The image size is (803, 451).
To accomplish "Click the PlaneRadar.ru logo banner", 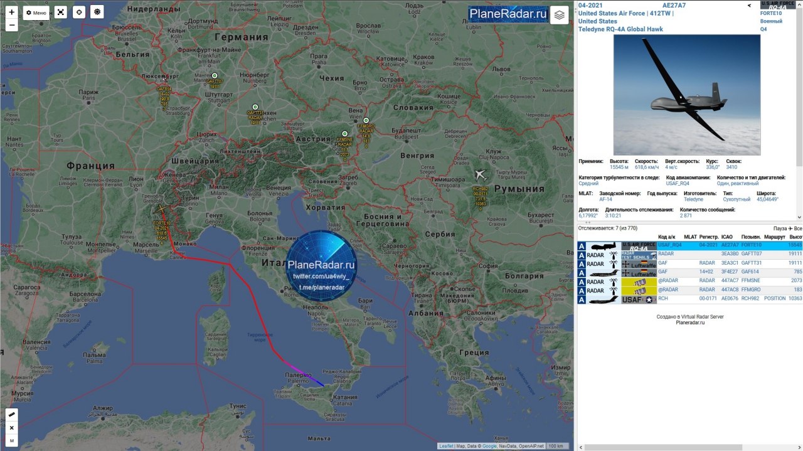I will tap(508, 14).
